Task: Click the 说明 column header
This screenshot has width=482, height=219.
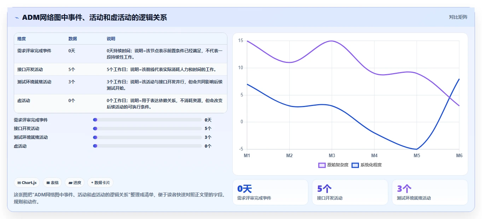Action: pos(111,39)
